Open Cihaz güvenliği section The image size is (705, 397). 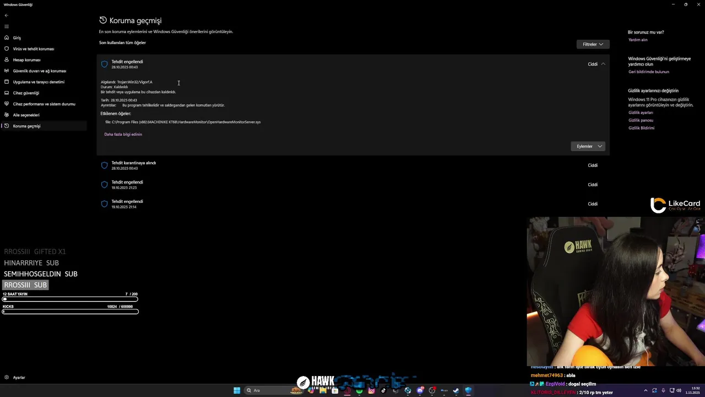tap(26, 93)
